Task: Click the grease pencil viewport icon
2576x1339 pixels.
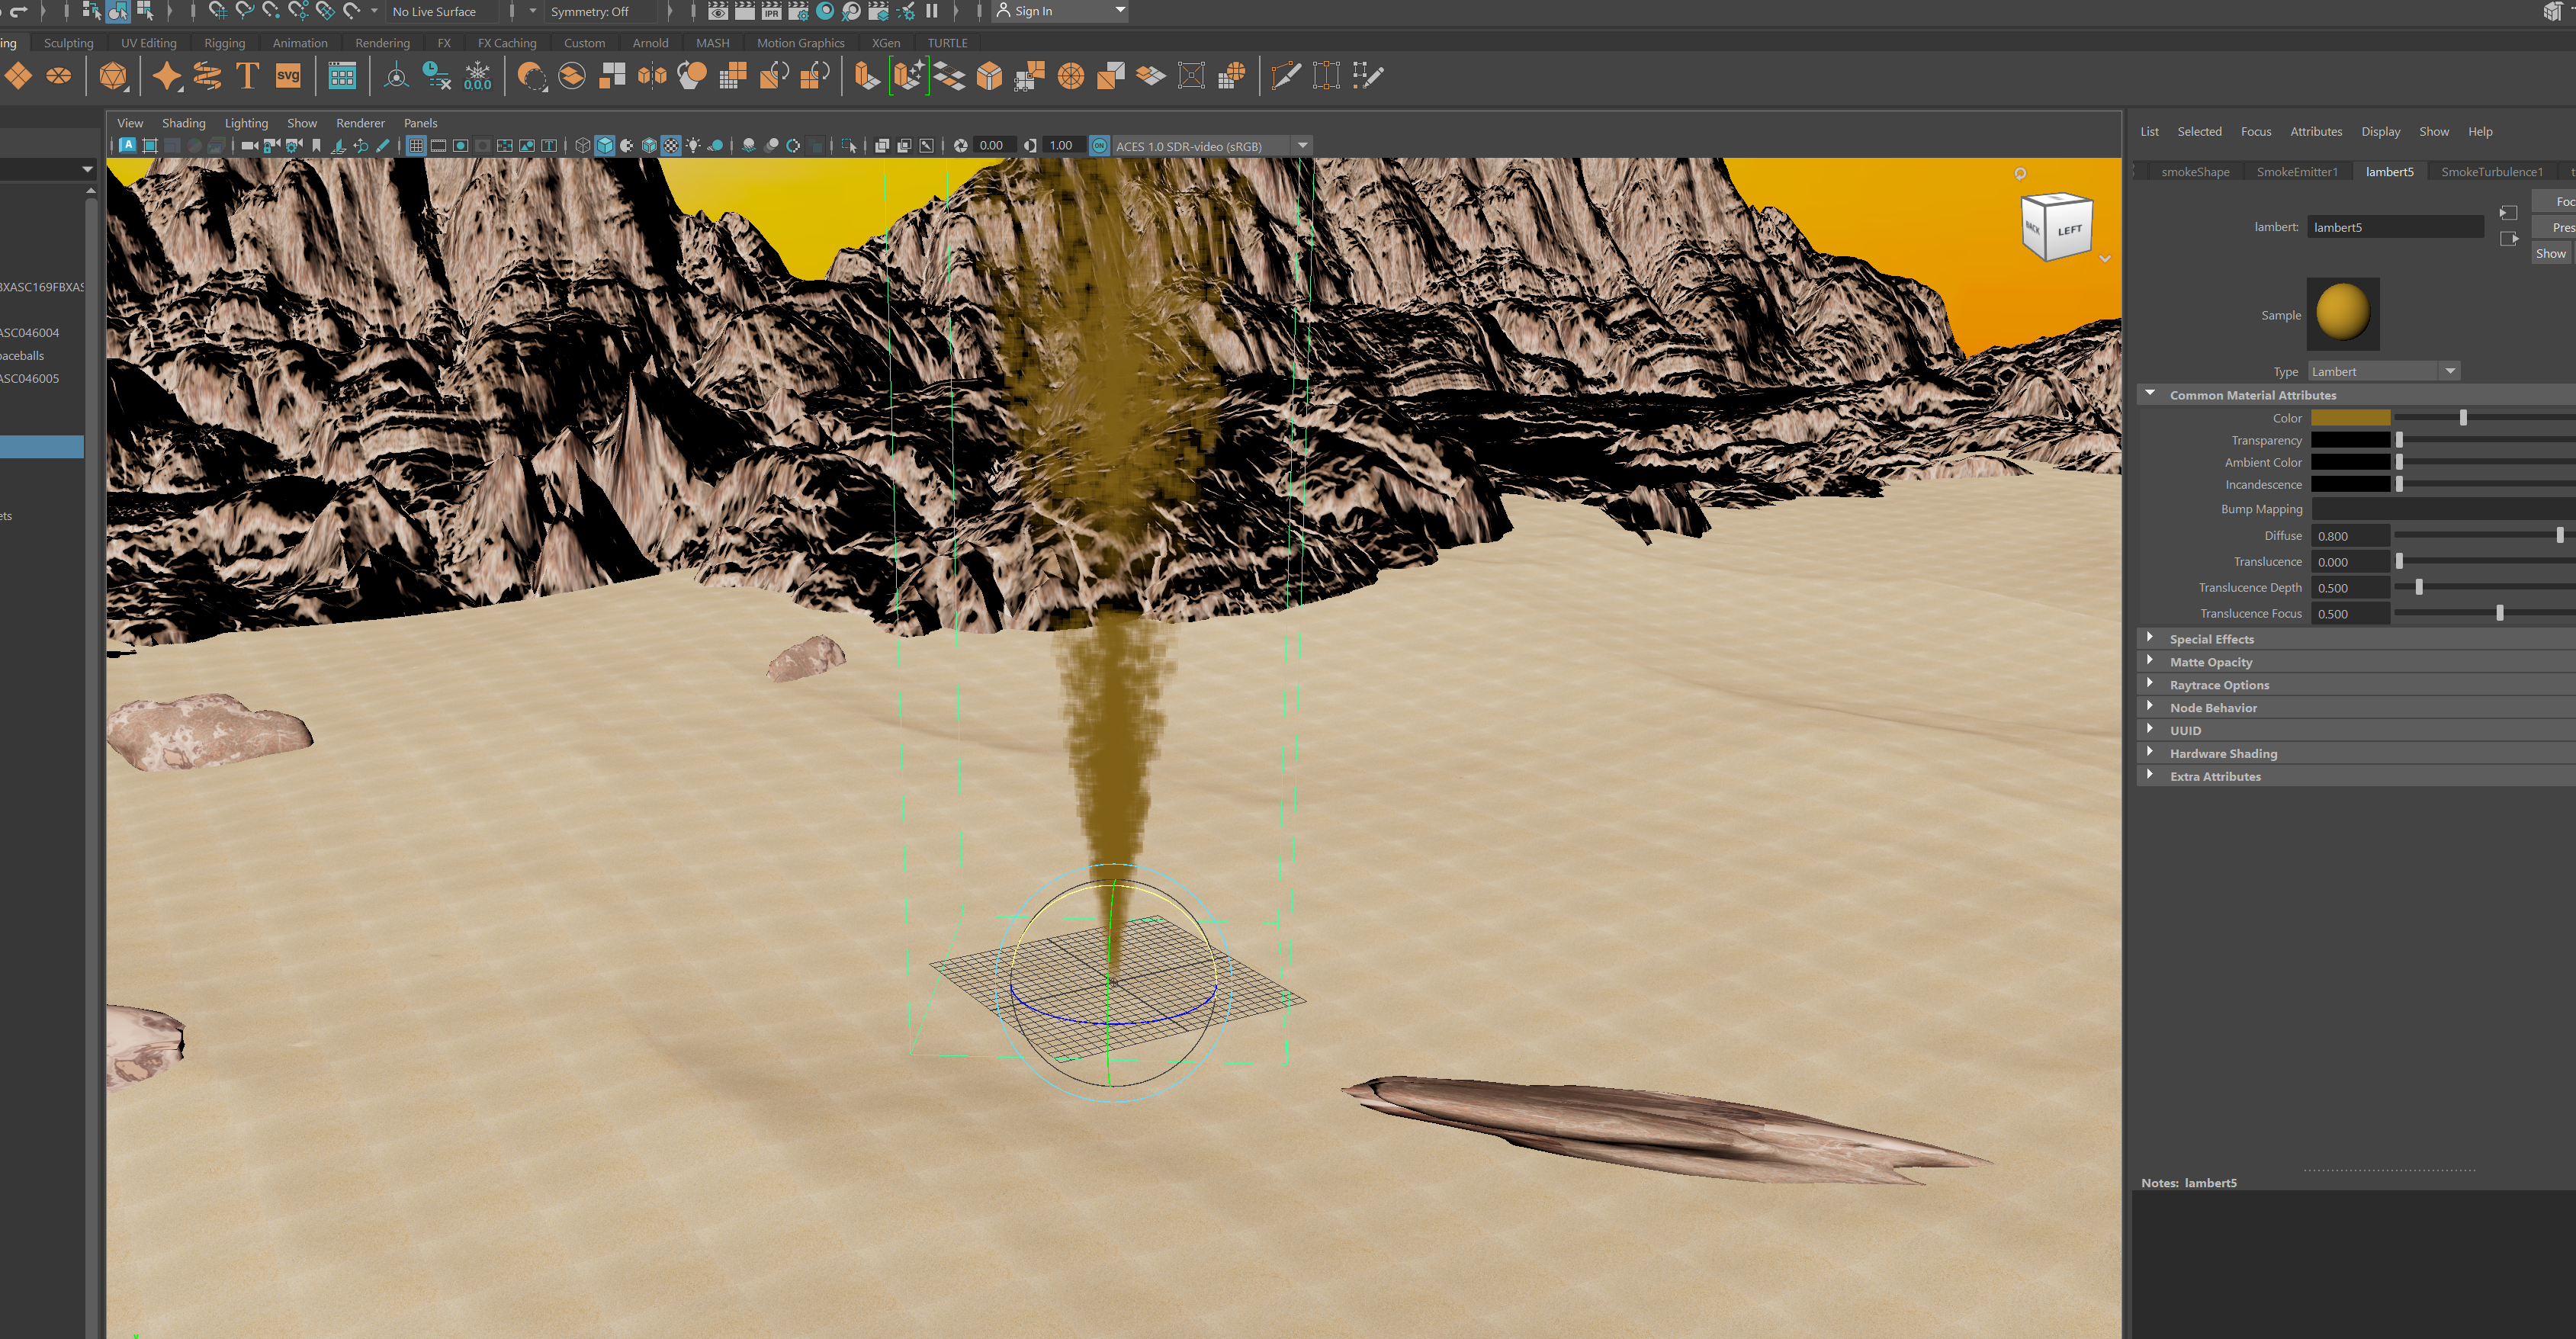Action: [x=383, y=146]
